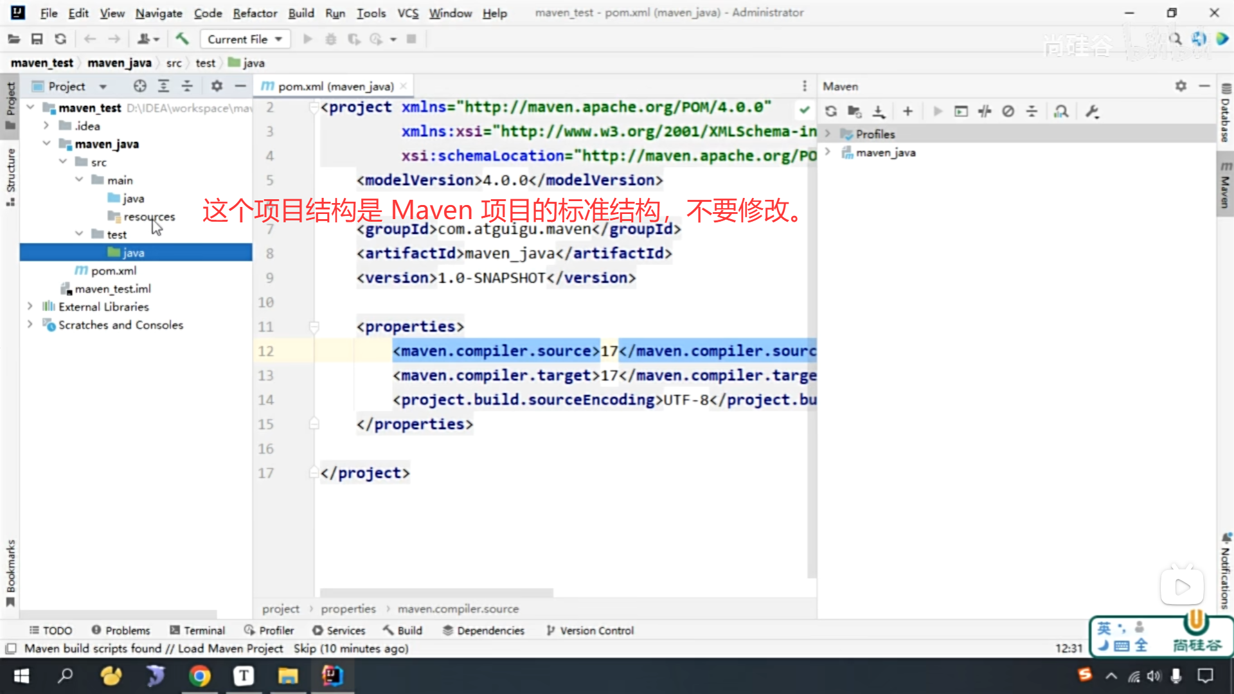Open Chrome from the Windows taskbar
Image resolution: width=1234 pixels, height=694 pixels.
tap(199, 676)
